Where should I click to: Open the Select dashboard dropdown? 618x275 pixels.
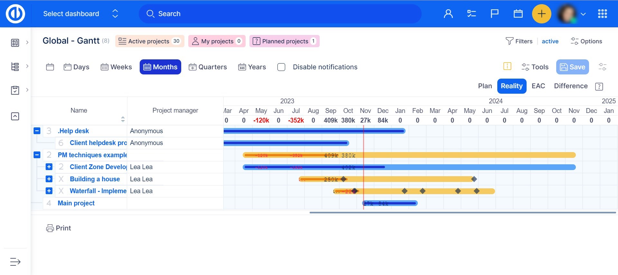click(80, 14)
